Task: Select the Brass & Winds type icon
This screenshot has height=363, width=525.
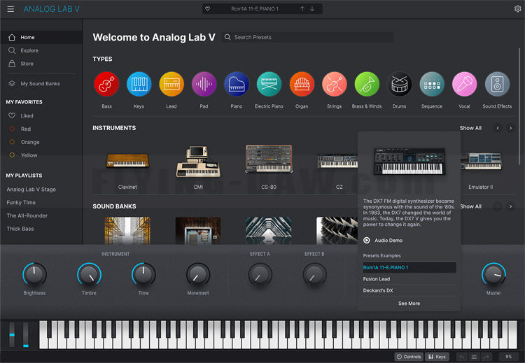Action: [367, 84]
